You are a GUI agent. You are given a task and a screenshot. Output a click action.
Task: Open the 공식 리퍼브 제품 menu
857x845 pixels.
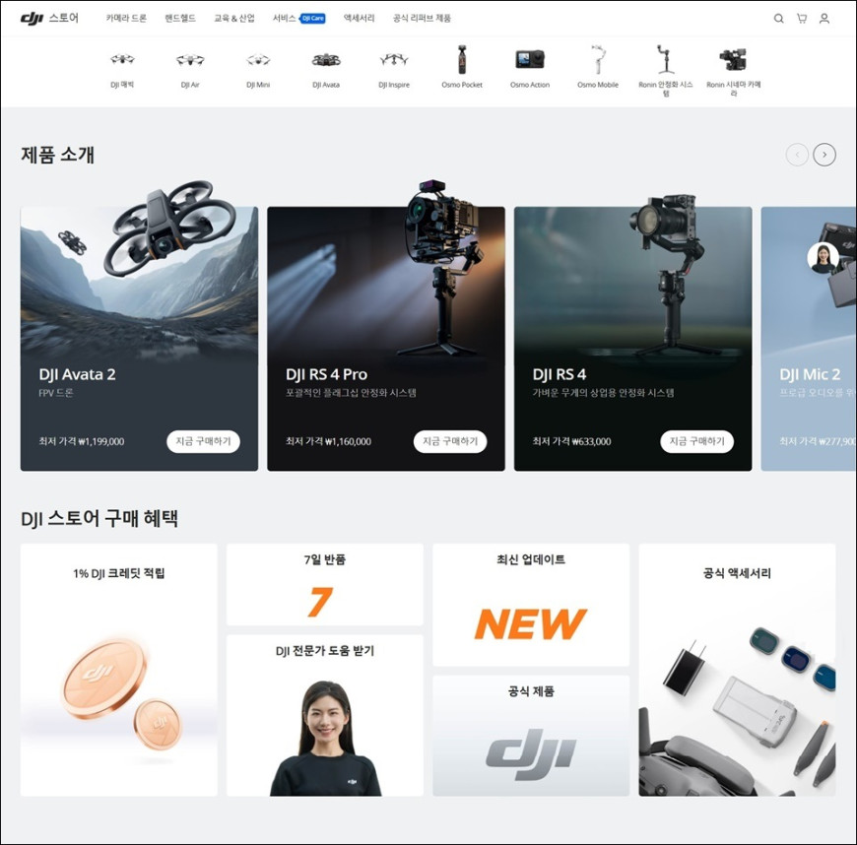(422, 18)
